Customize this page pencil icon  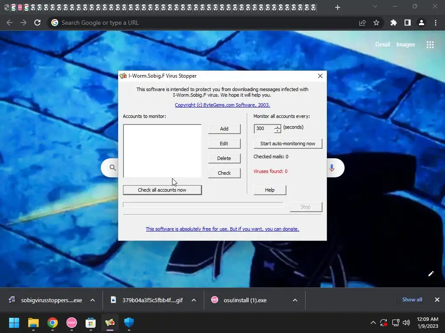pyautogui.click(x=431, y=274)
